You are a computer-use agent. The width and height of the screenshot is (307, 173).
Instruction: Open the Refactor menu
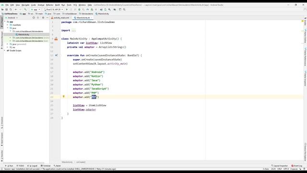coord(49,5)
